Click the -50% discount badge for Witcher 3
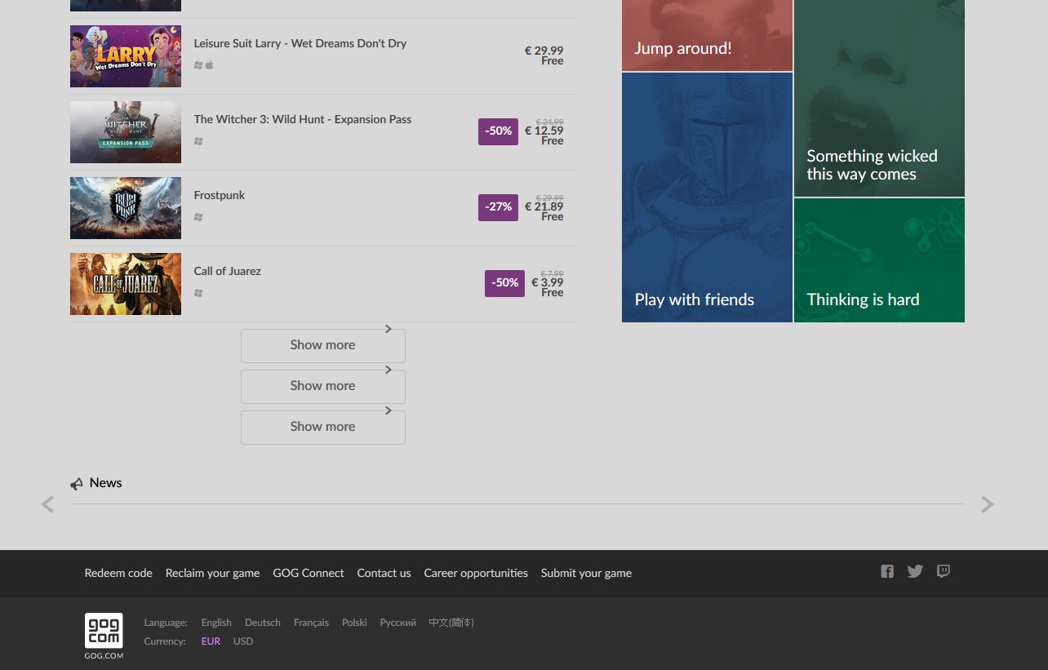 498,131
